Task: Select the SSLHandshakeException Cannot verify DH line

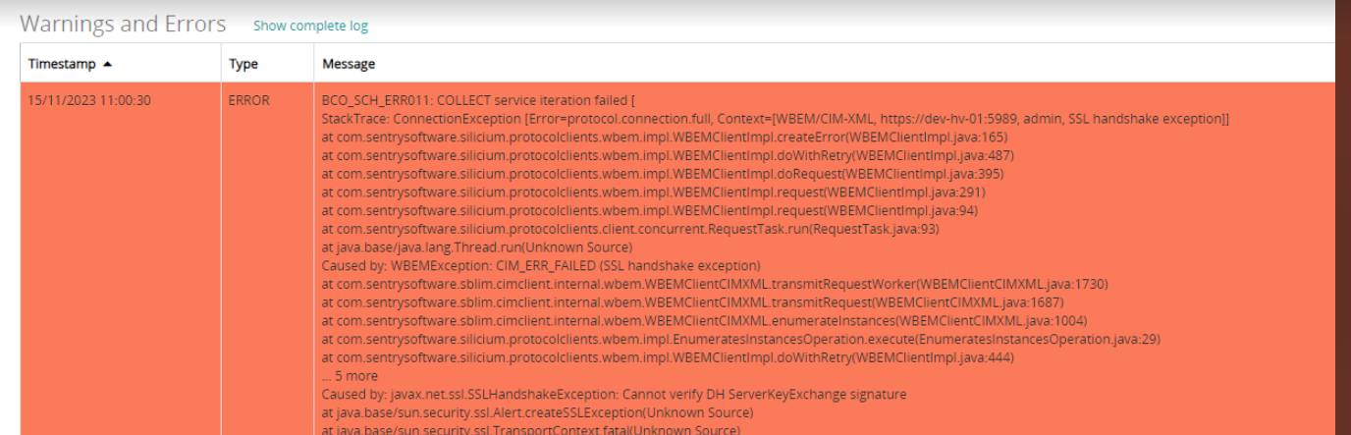Action: pyautogui.click(x=614, y=394)
